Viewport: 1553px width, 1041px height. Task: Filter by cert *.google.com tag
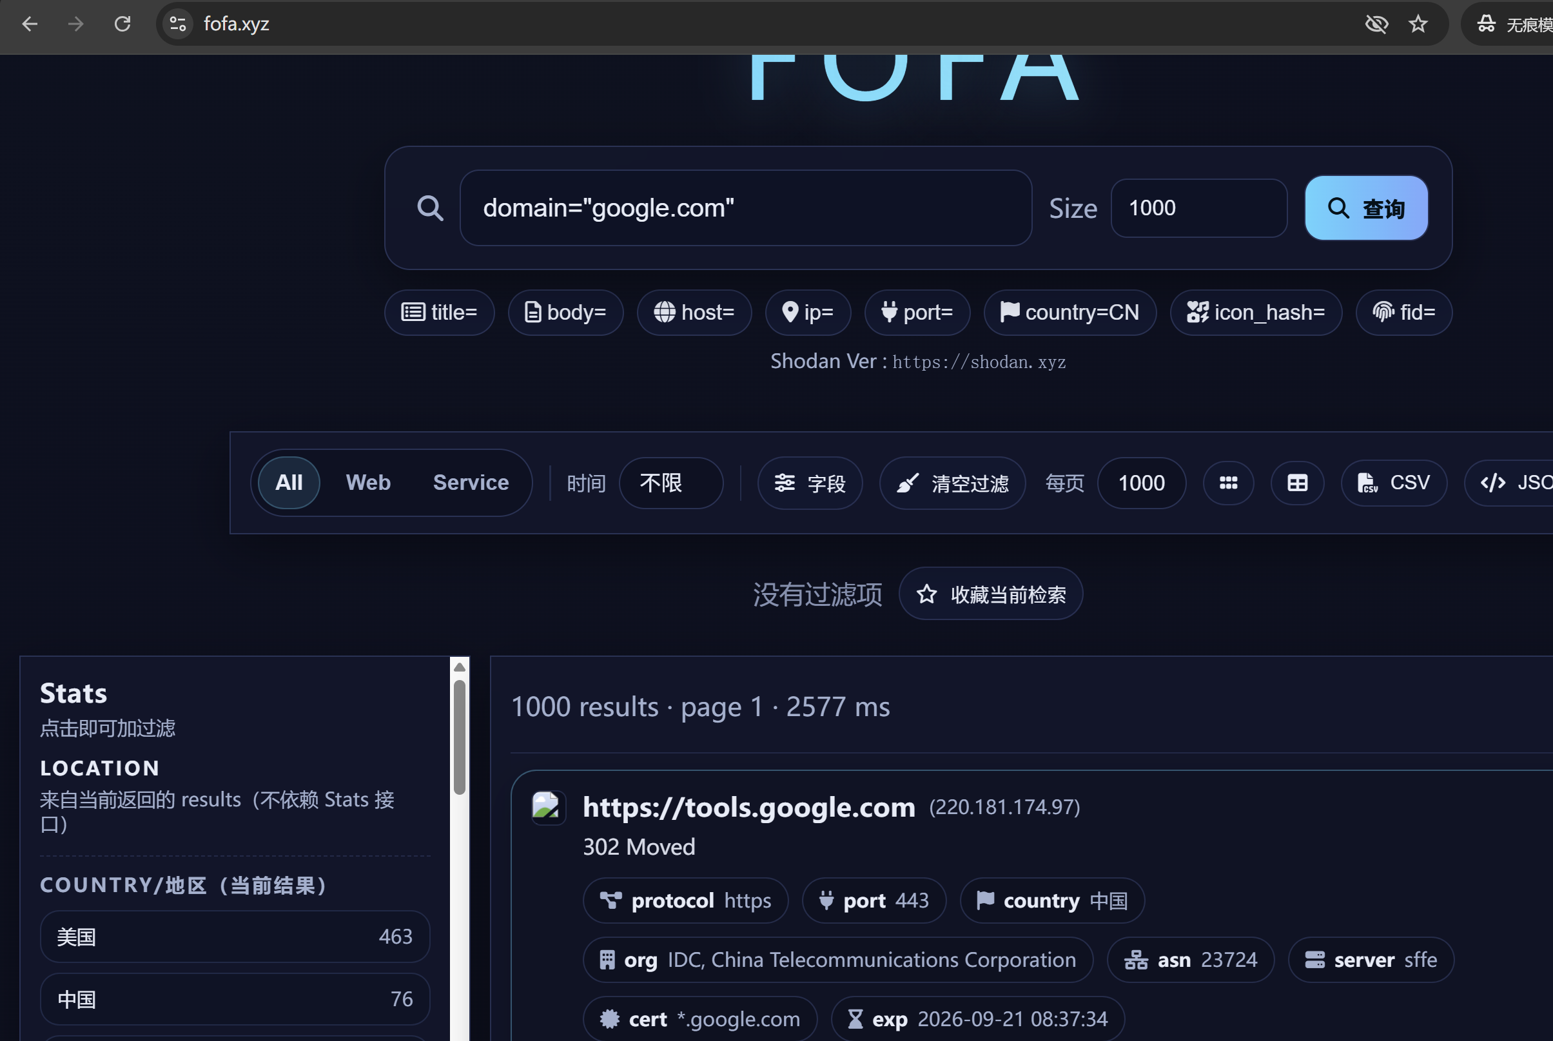coord(700,1018)
